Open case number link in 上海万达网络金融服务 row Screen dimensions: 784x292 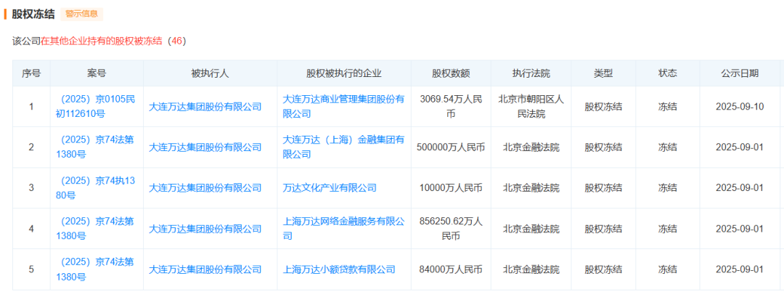96,229
